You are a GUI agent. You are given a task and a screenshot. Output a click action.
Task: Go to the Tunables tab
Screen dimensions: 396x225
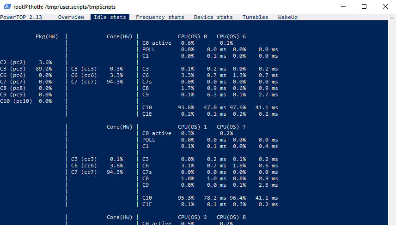pos(256,17)
